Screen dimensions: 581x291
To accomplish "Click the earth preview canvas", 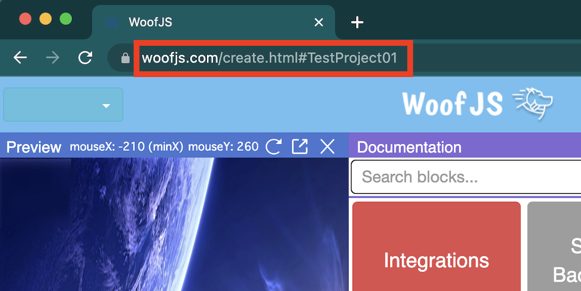I will point(174,224).
